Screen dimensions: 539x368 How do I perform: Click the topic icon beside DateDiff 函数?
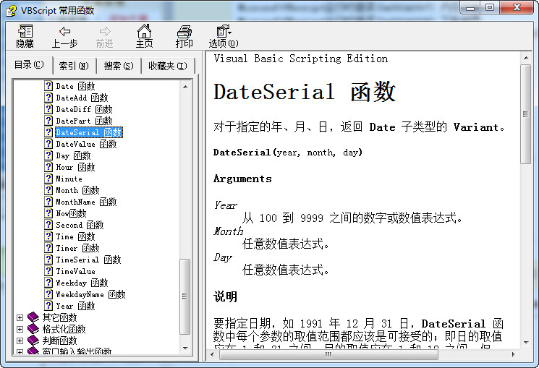point(48,109)
